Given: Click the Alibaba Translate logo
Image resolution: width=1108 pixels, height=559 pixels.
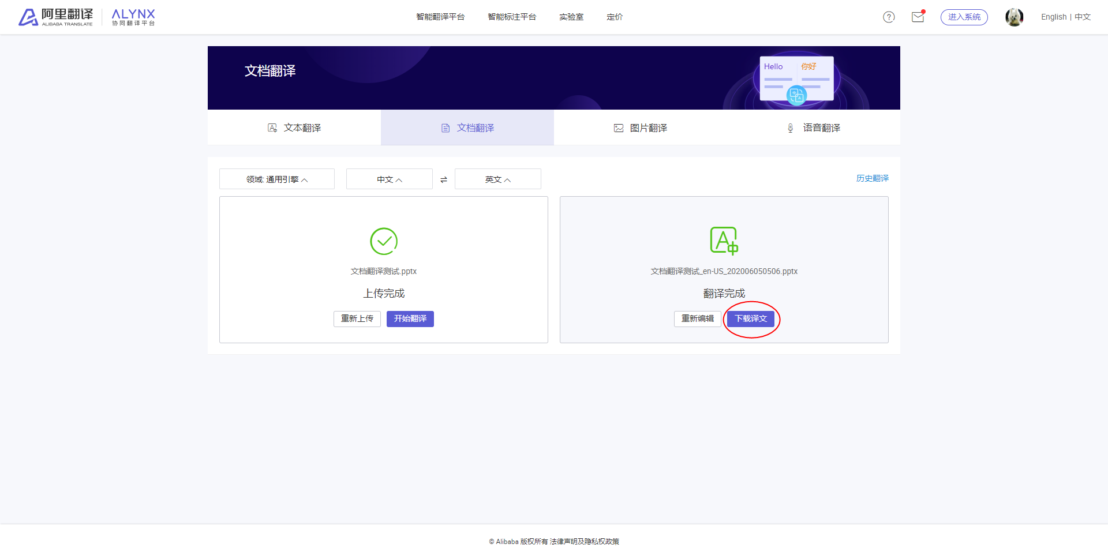Looking at the screenshot, I should [55, 17].
